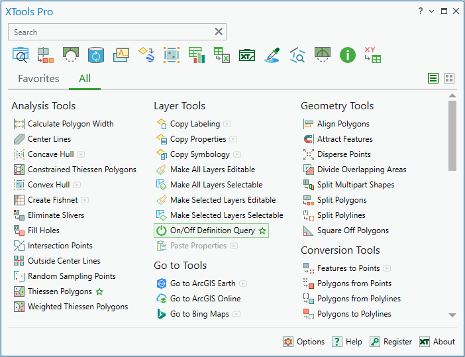Switch to list view layout
Screen dimensions: 465x357
click(433, 78)
